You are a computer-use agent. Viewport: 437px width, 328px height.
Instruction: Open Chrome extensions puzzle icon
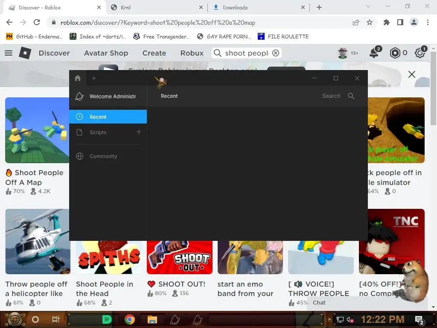click(387, 22)
